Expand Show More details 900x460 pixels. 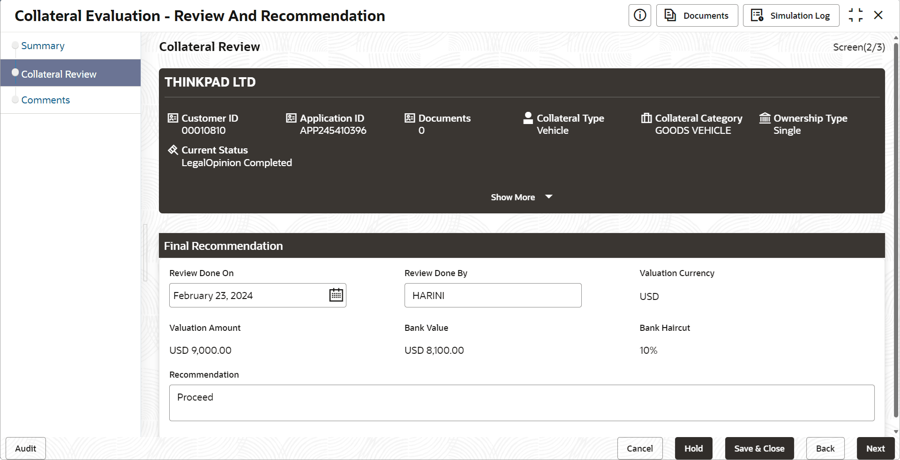(521, 197)
